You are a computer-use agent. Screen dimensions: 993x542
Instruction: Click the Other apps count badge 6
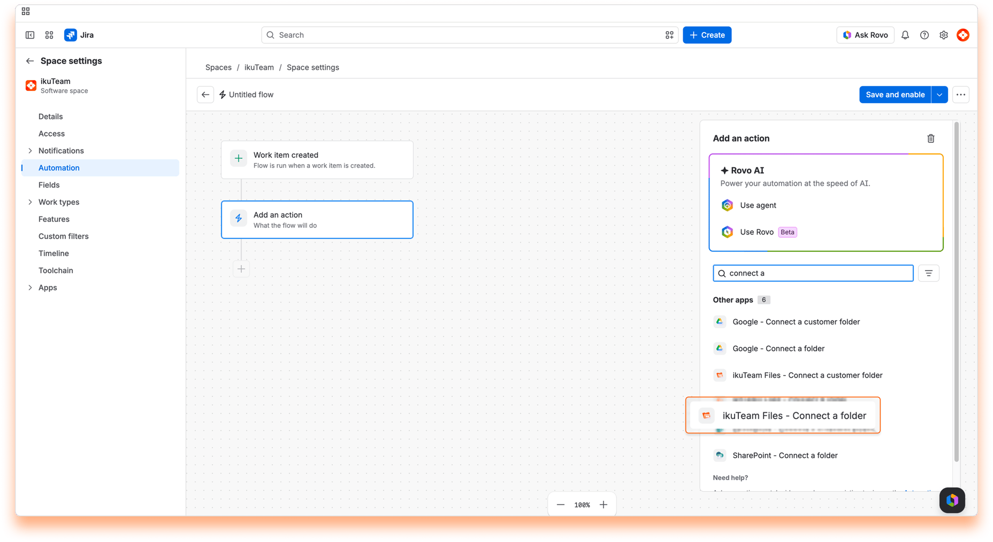pyautogui.click(x=763, y=300)
